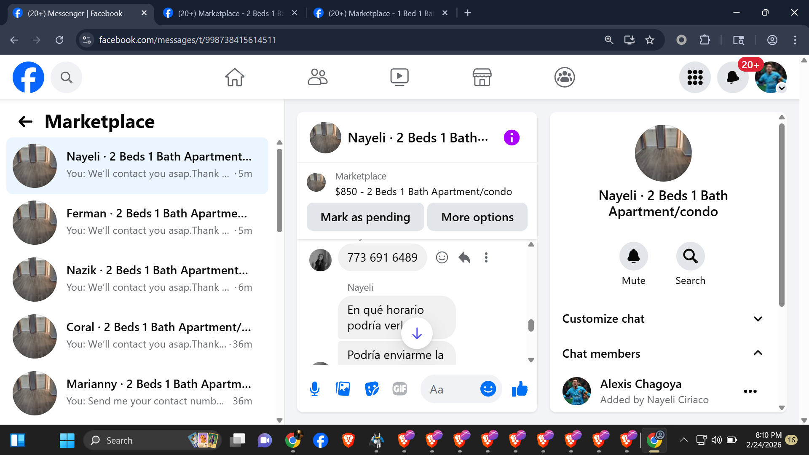Mute this conversation with the bell

click(x=633, y=256)
